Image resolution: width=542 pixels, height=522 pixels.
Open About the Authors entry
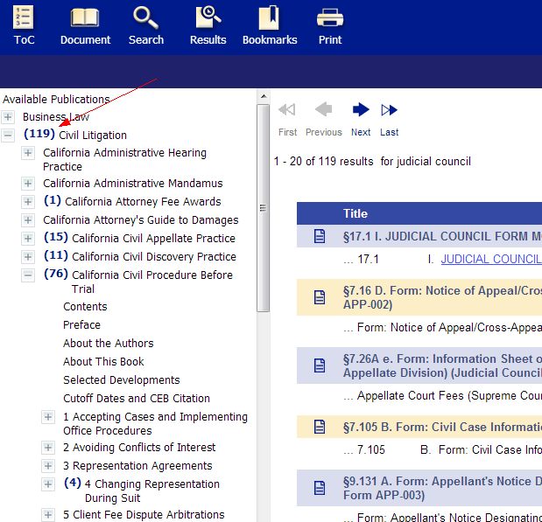tap(109, 343)
